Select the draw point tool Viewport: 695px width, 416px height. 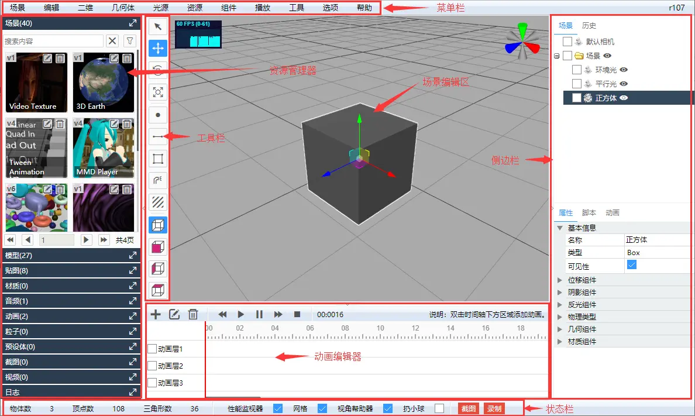pos(158,115)
